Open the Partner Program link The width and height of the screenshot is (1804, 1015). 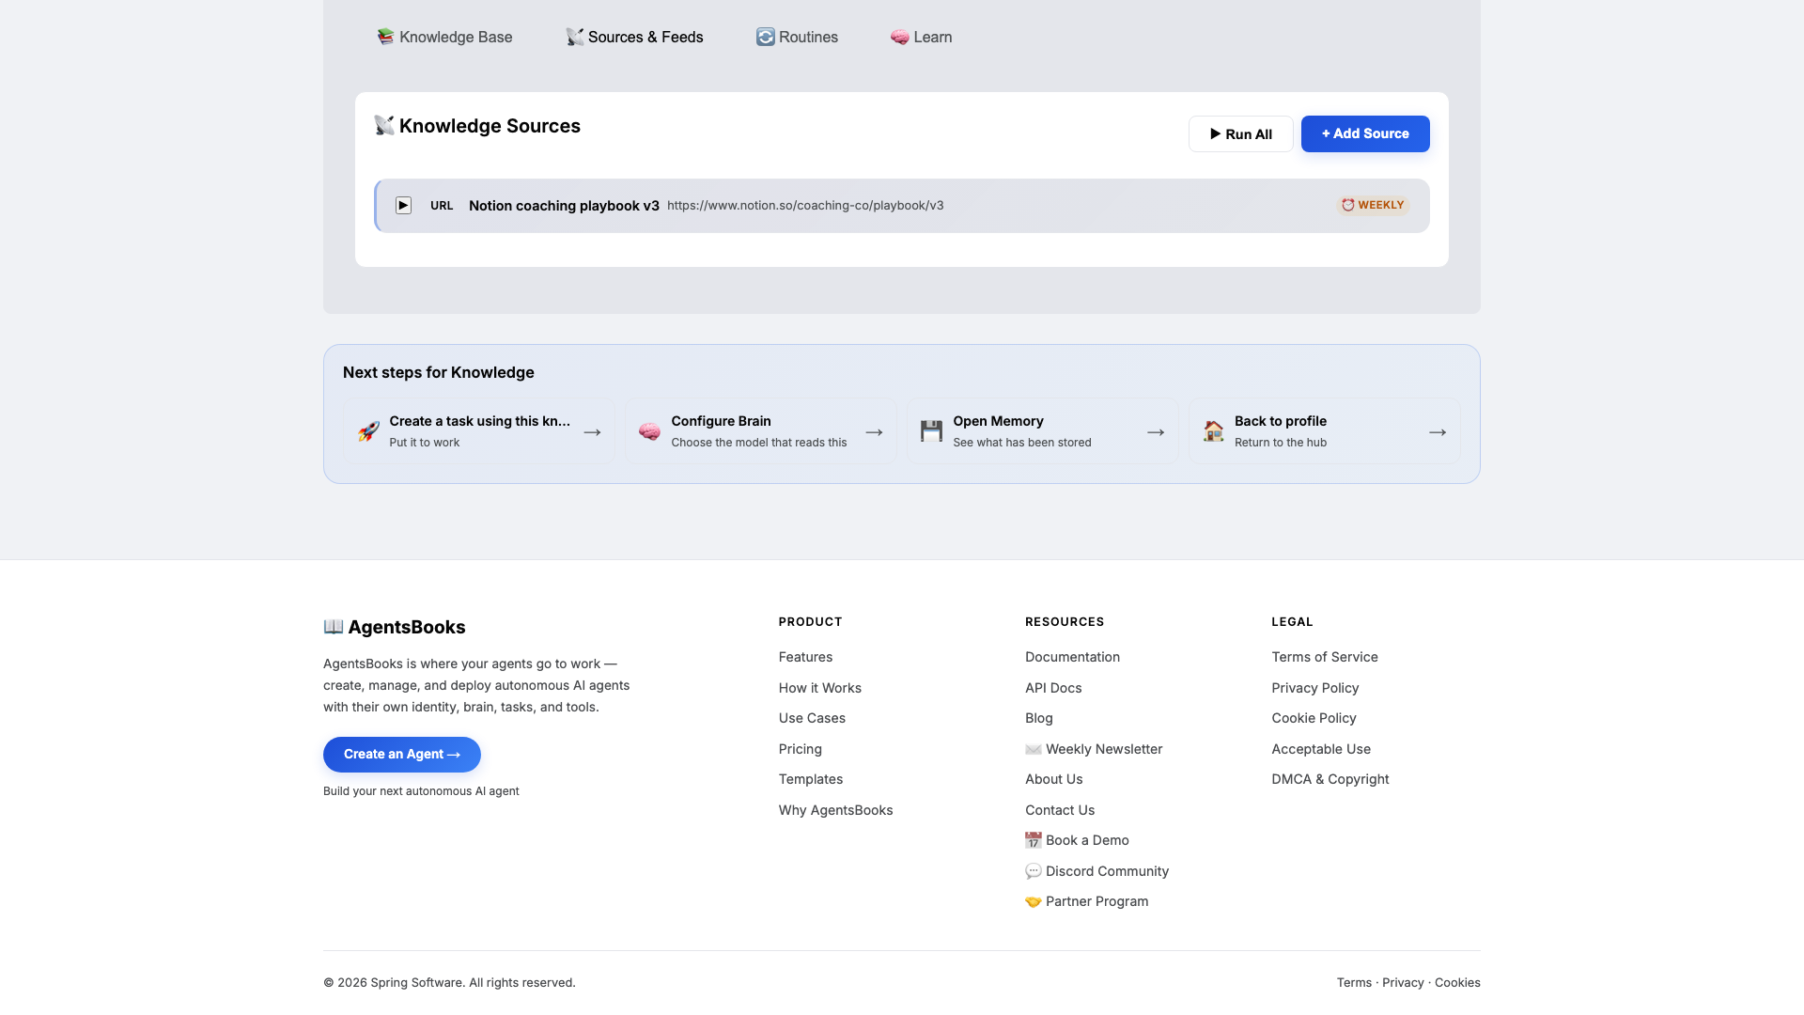(x=1086, y=901)
